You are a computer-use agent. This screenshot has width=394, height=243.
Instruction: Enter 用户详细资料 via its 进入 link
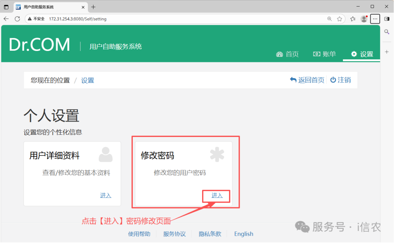tap(105, 196)
